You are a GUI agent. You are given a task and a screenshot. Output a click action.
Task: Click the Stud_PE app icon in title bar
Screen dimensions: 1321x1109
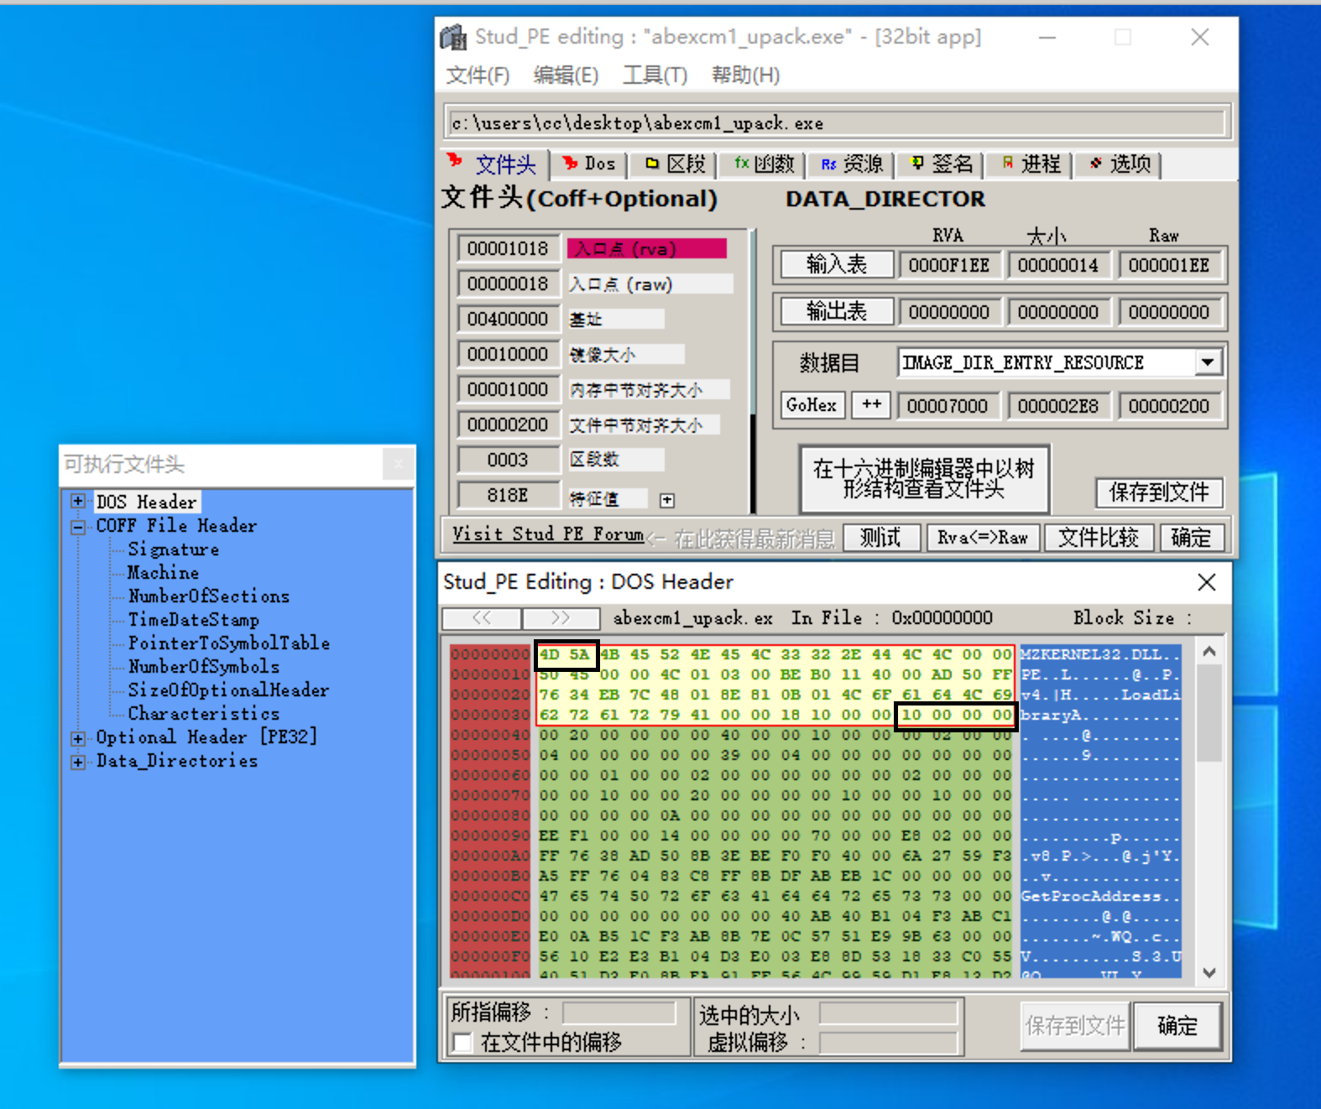(454, 37)
